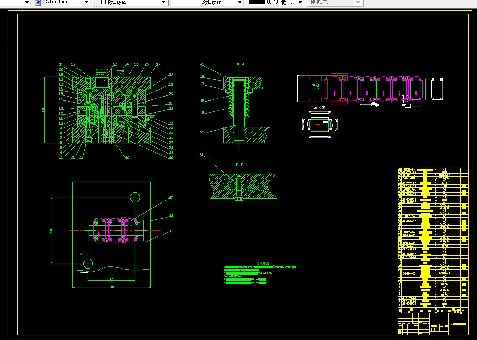
Task: Select part balloon number 14
Action: (61, 99)
